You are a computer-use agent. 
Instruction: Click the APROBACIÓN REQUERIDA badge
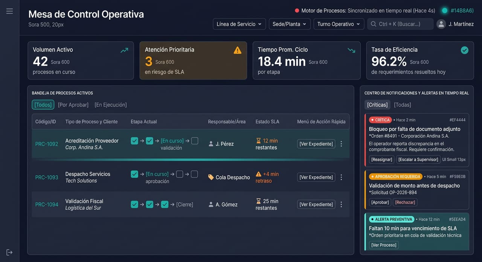[396, 176]
